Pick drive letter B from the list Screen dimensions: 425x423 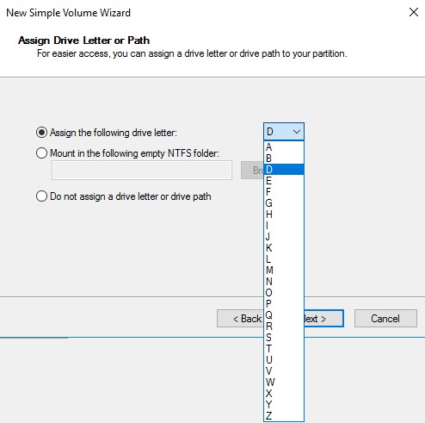(x=284, y=159)
